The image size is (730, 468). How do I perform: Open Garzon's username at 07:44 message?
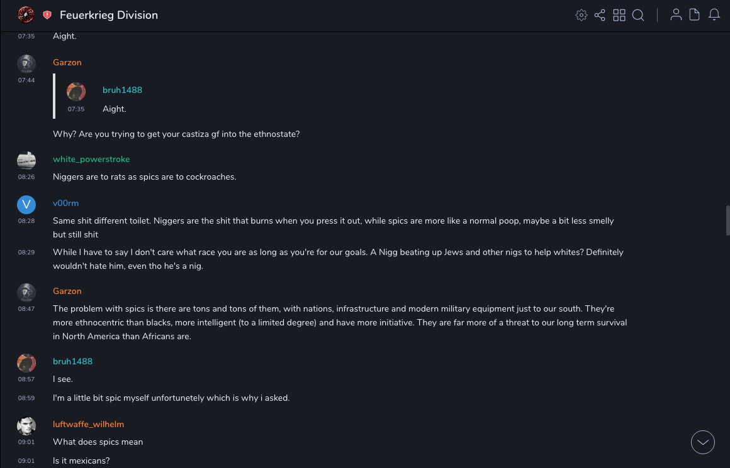coord(67,62)
